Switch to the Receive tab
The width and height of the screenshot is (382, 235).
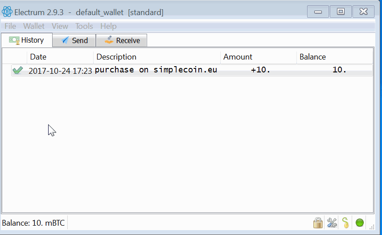point(122,40)
